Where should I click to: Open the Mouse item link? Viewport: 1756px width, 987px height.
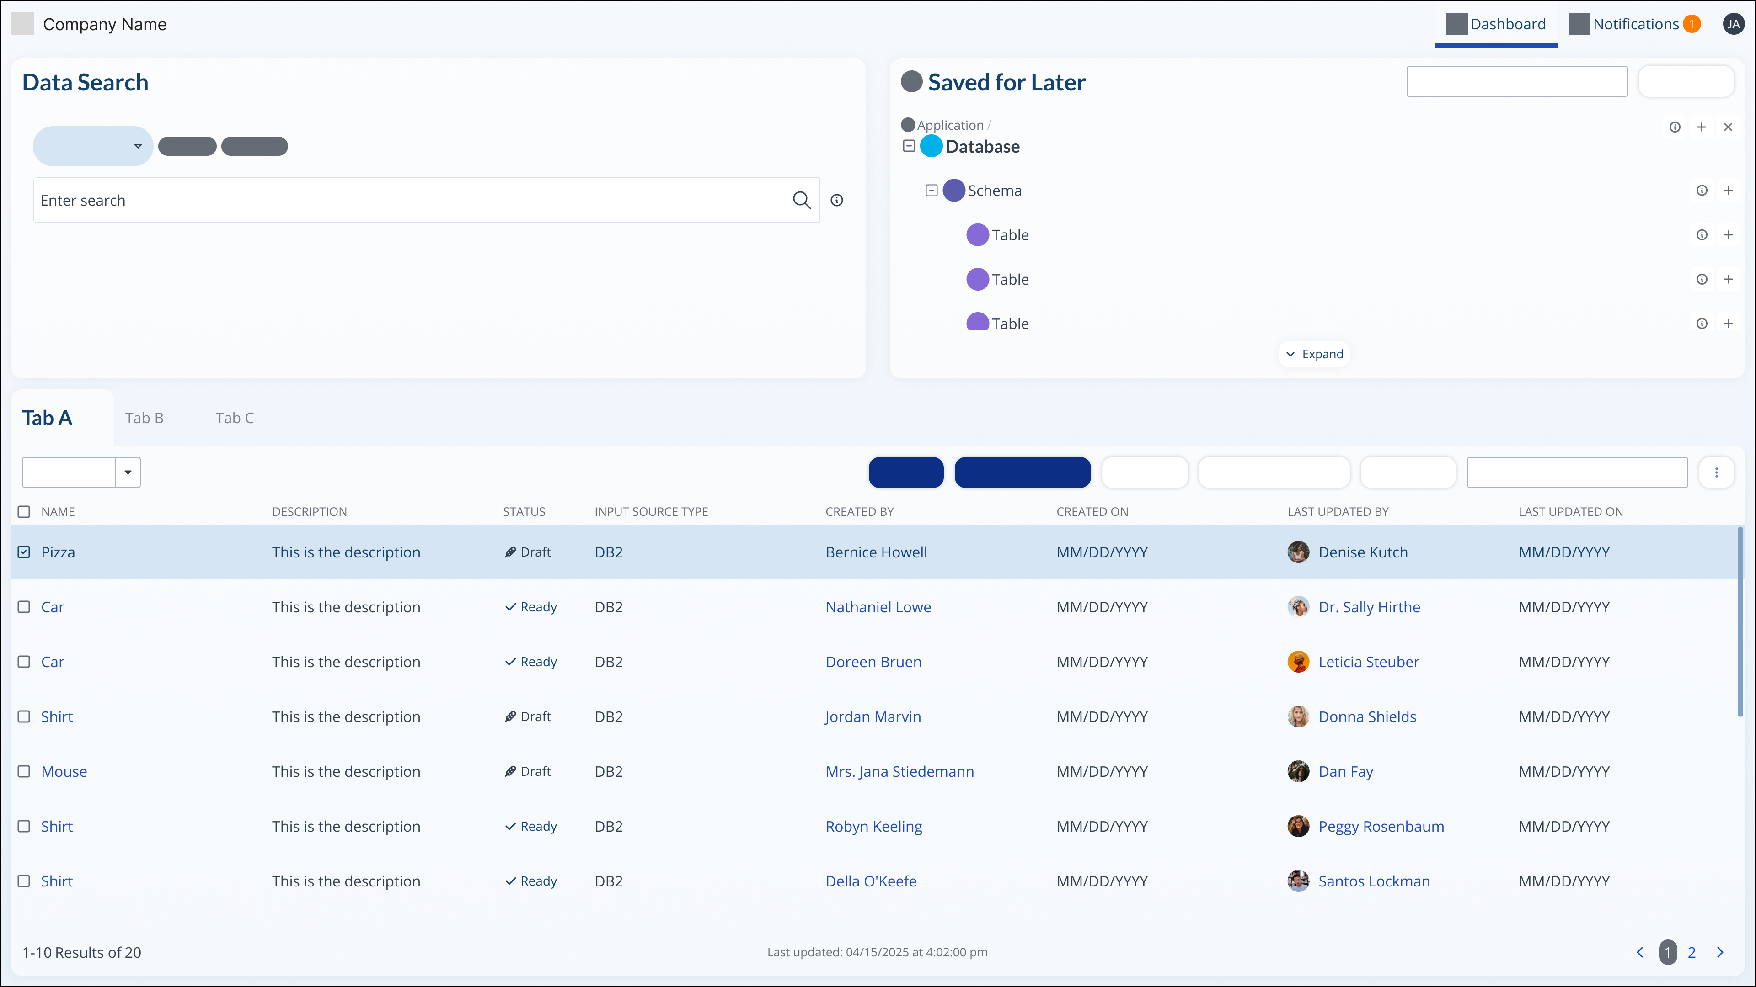click(x=64, y=771)
